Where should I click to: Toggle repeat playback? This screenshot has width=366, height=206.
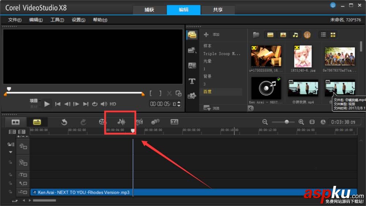click(94, 104)
